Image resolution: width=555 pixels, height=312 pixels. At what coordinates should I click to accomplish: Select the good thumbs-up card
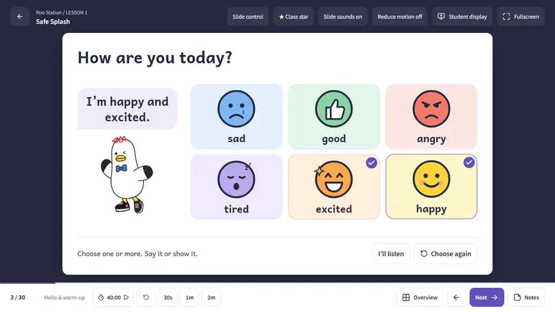(334, 117)
